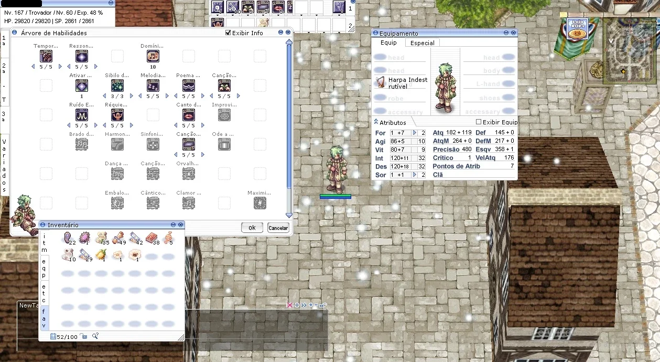Select the red book item quantity 38

click(152, 238)
